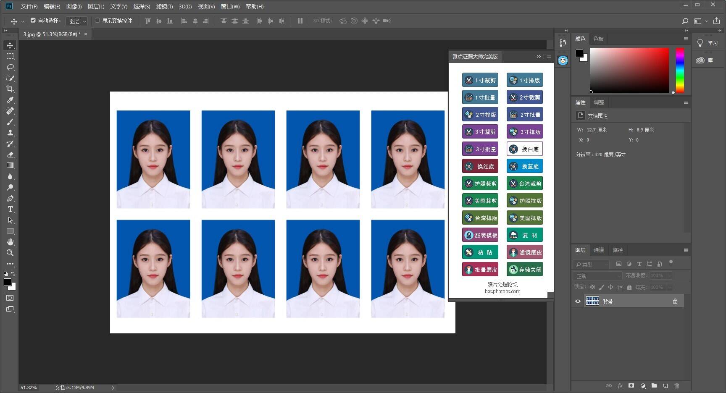Click the 换蓝底 plugin button
Image resolution: width=726 pixels, height=393 pixels.
pos(524,166)
